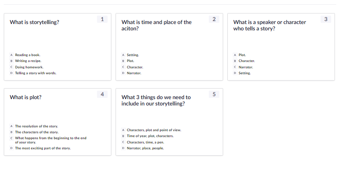Click option D badge beside Telling a story with words
Viewport: 348px width, 170px height.
tap(11, 73)
